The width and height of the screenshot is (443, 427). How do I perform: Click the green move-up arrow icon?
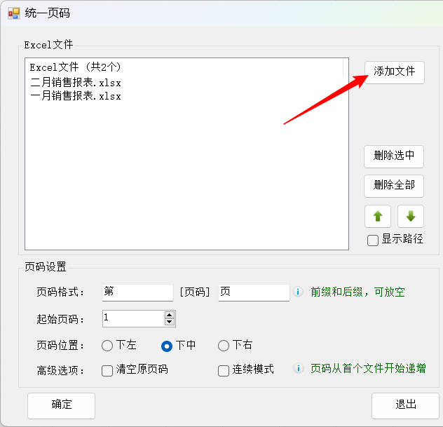(377, 217)
